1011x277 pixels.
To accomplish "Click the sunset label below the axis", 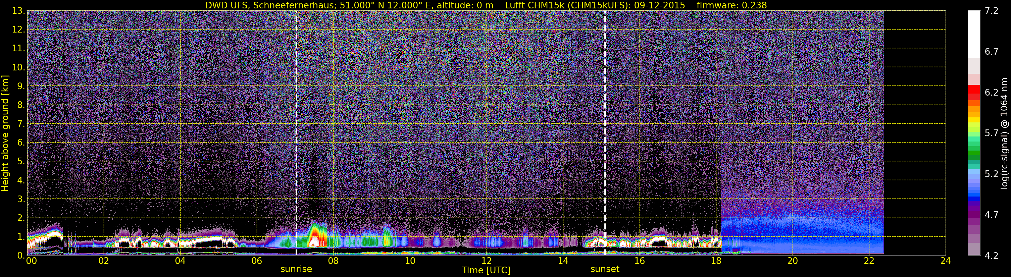I will 605,269.
